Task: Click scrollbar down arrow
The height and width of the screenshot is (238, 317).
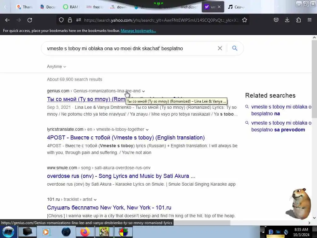Action: pyautogui.click(x=314, y=218)
